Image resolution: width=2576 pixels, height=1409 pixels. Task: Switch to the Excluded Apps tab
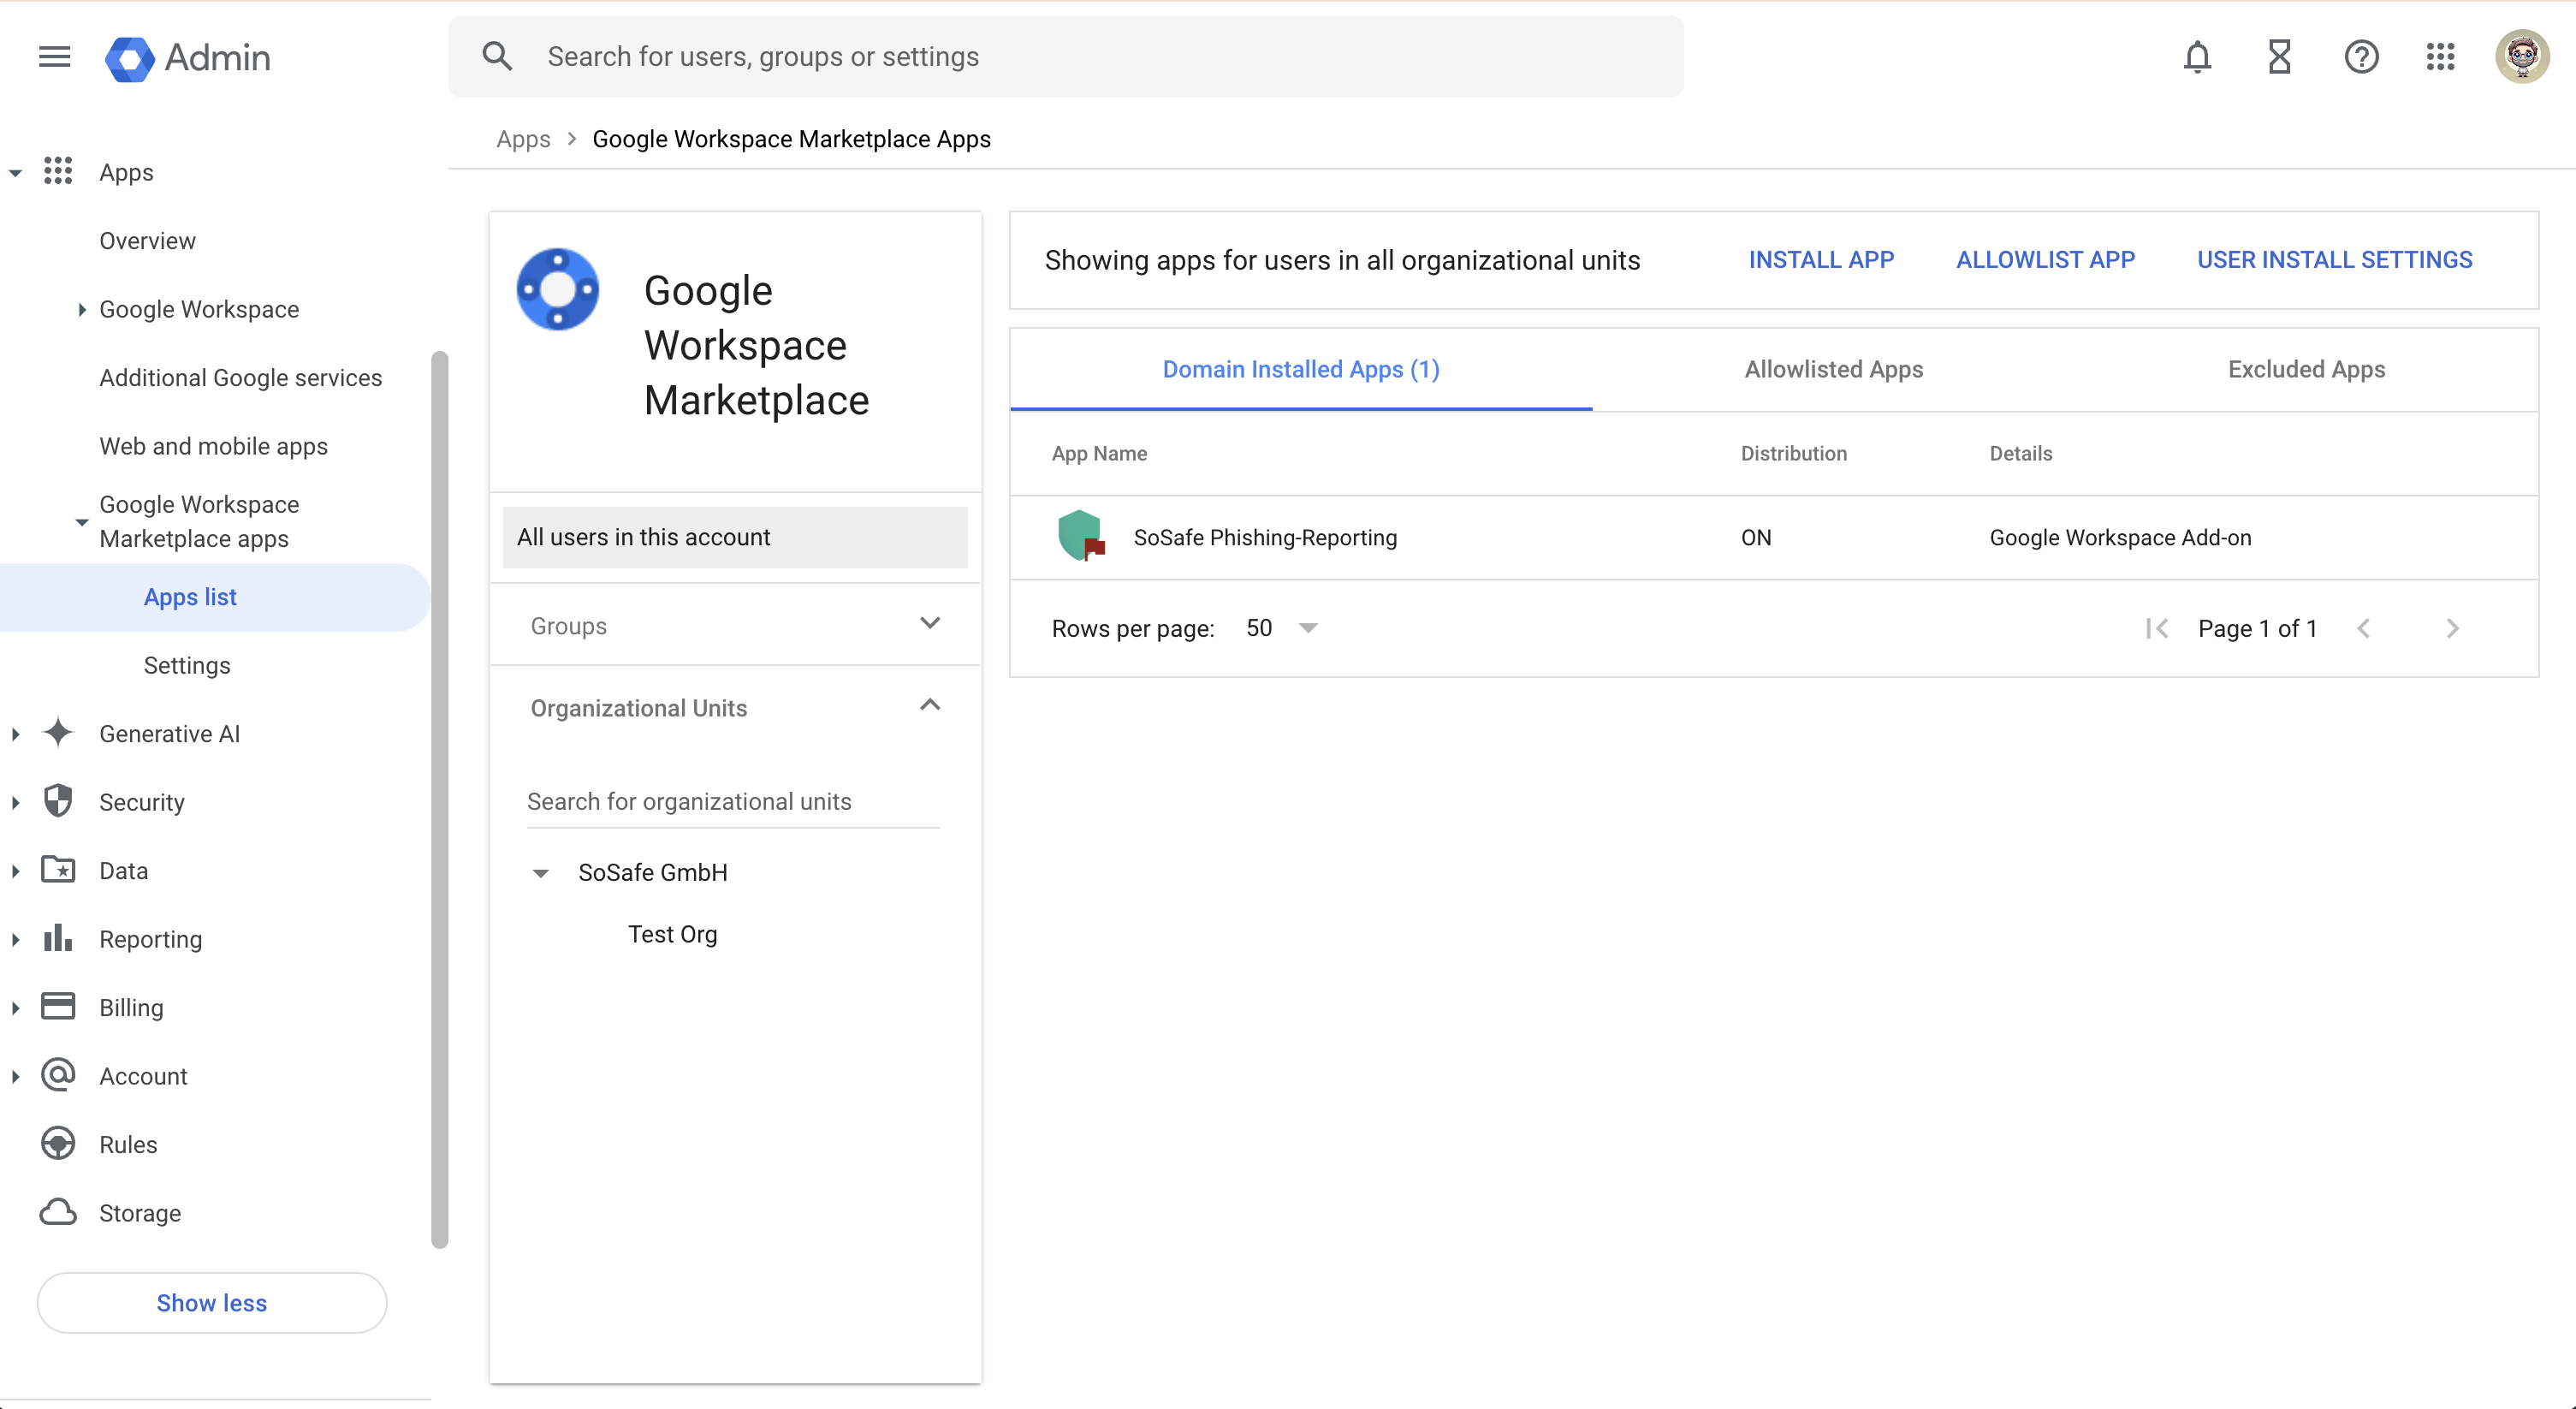(x=2305, y=369)
